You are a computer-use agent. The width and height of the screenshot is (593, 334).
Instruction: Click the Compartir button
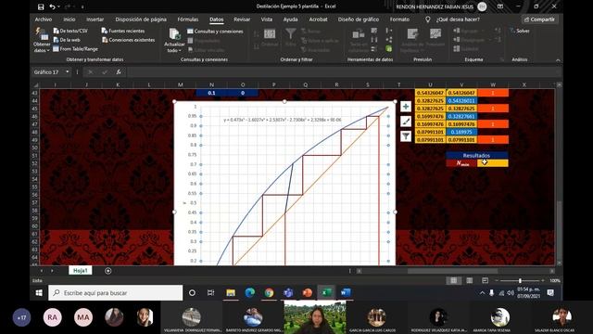tap(539, 19)
